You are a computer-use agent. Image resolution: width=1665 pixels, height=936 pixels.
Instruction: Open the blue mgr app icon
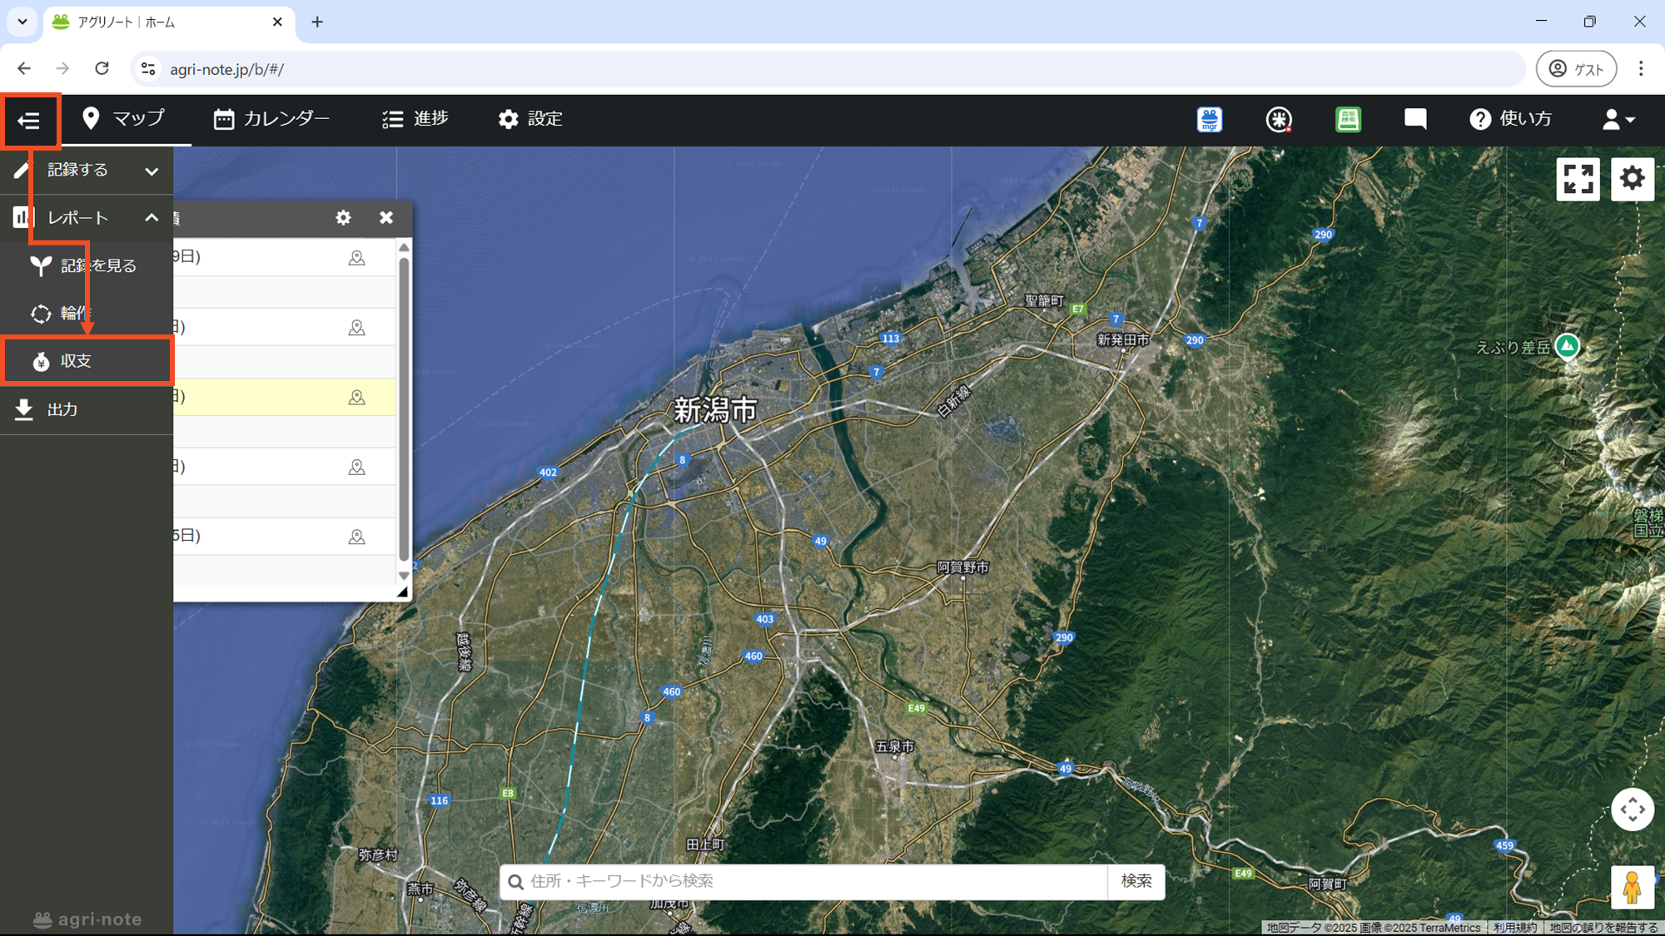tap(1209, 119)
